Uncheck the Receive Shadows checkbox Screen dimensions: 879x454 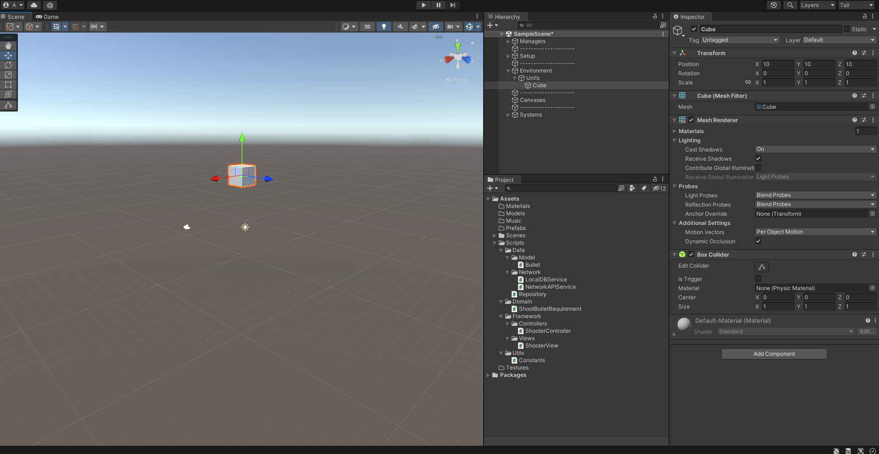(758, 158)
